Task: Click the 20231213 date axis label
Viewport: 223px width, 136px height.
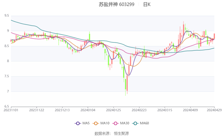Action: coord(62,110)
